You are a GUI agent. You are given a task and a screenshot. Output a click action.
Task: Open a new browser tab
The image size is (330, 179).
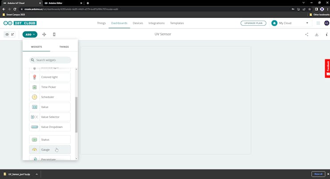point(88,3)
